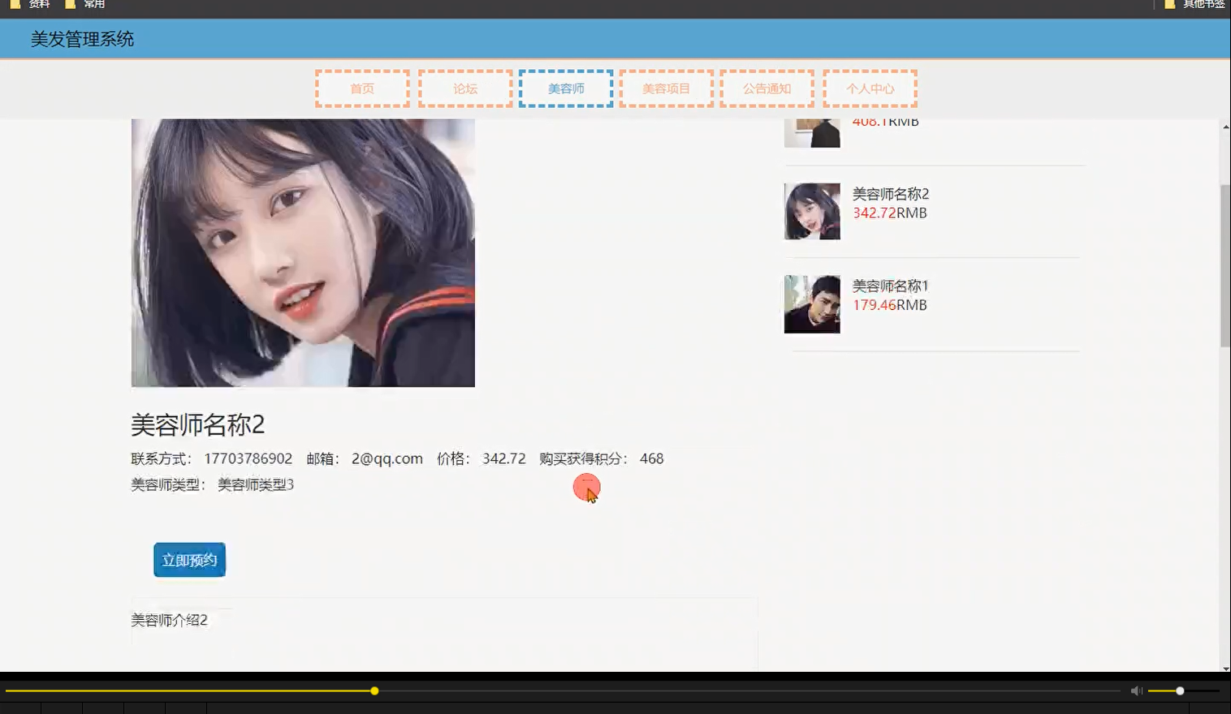Open the 美容项目 section
The width and height of the screenshot is (1231, 714).
pyautogui.click(x=666, y=88)
